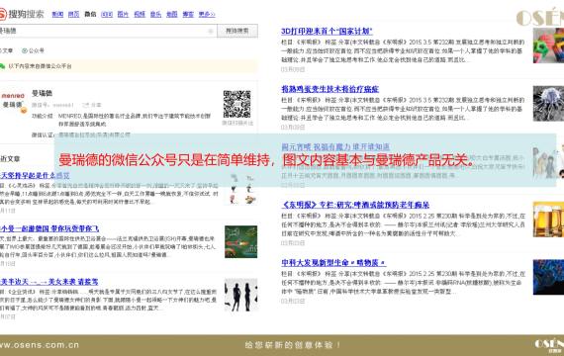Click the 03月09日 date under the 3D printing article
564x356 pixels.
[293, 69]
